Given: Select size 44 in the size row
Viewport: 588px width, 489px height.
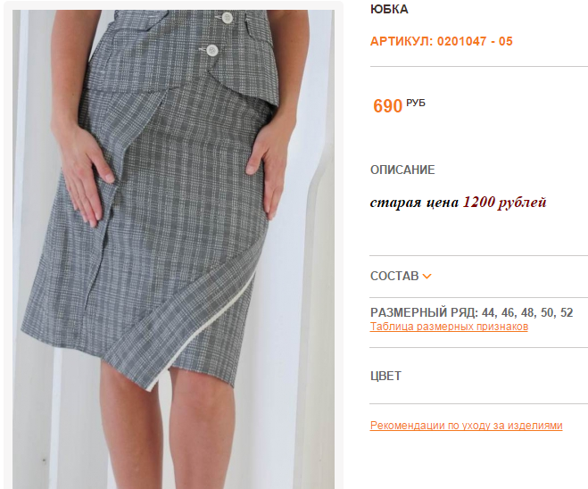Looking at the screenshot, I should coord(490,312).
